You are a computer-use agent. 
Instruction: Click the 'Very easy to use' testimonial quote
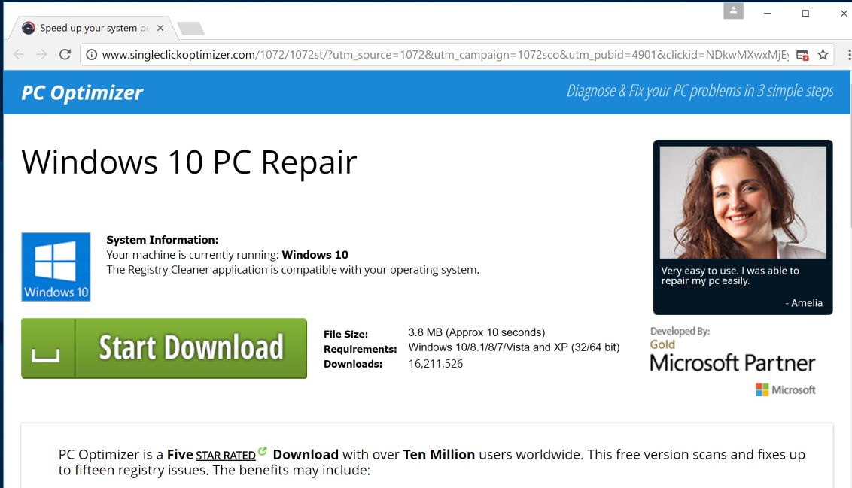click(730, 275)
